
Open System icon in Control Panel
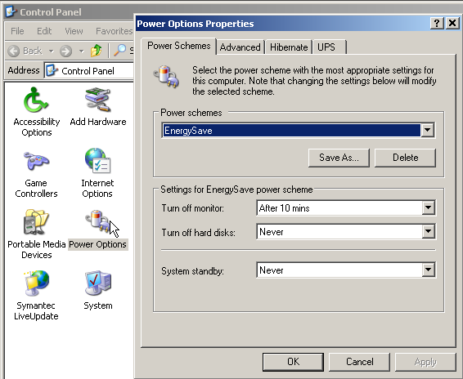point(98,283)
